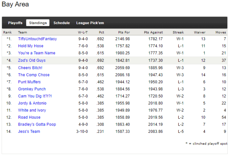View the Cheers Bitch! team
The height and width of the screenshot is (155, 229).
pyautogui.click(x=30, y=68)
